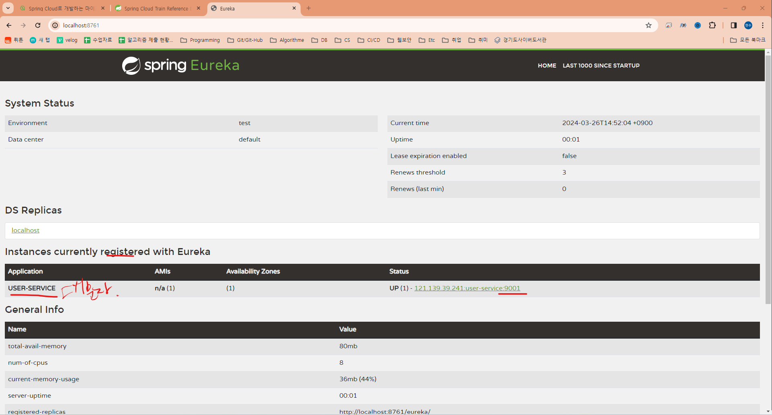Click the Environment value test

(244, 123)
